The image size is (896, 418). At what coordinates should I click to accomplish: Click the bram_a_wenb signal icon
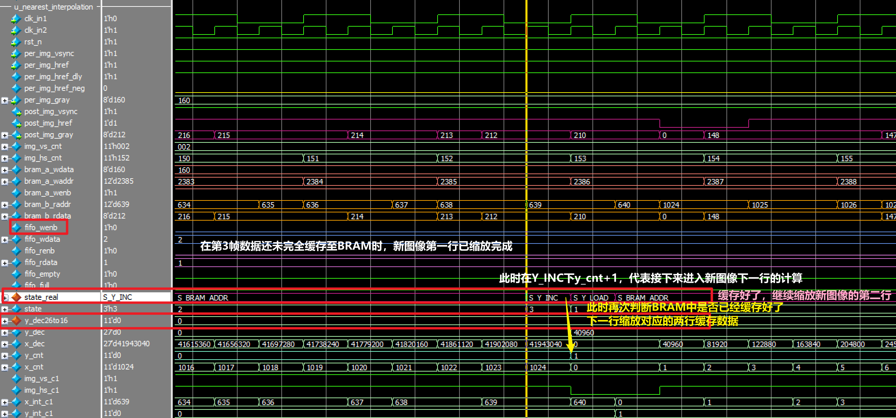[x=16, y=193]
